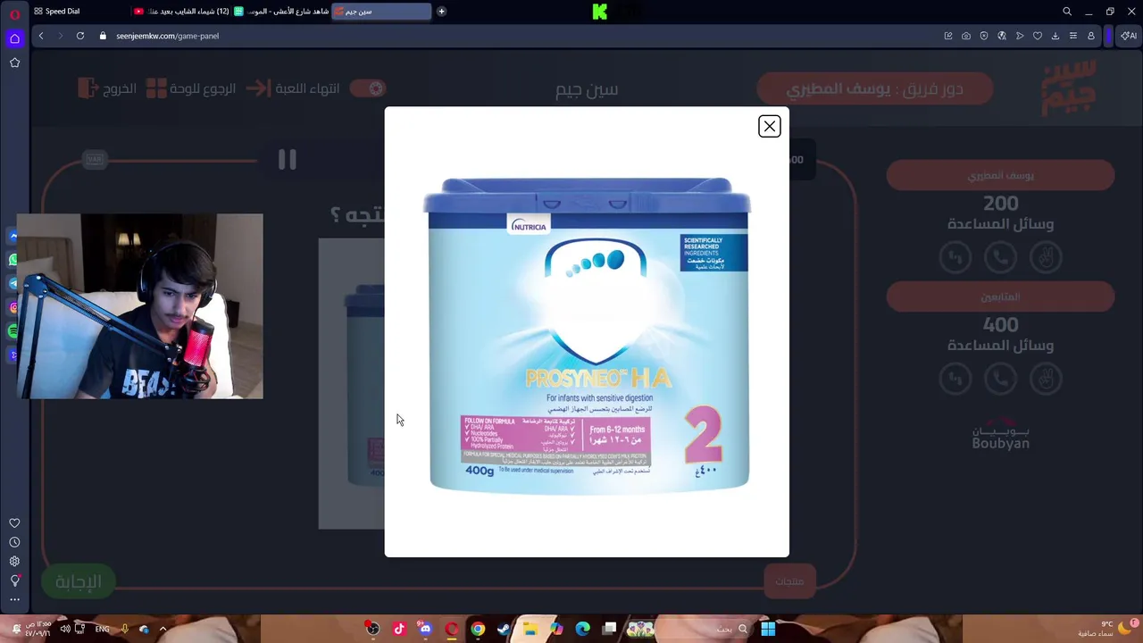Go back to previous page
1143x643 pixels.
[41, 36]
